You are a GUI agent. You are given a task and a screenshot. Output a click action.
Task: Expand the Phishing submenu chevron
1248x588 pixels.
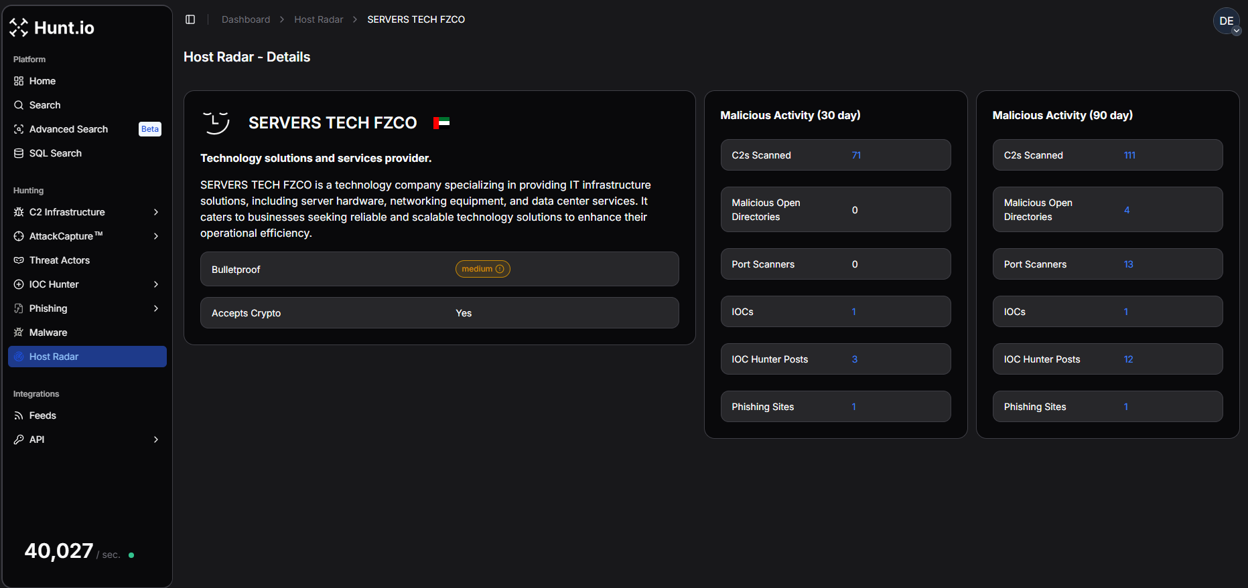[x=156, y=308]
